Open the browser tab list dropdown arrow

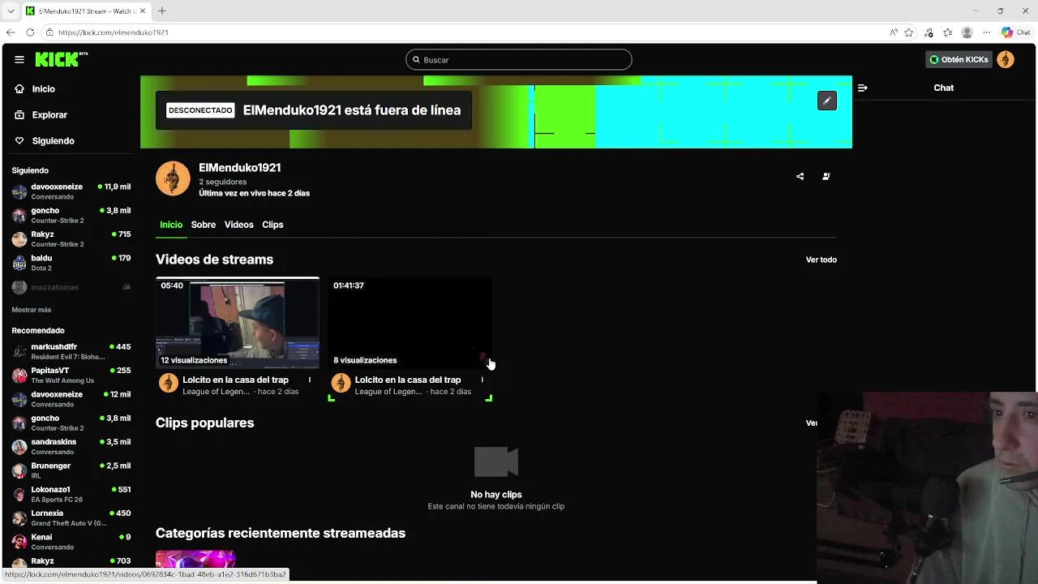[x=11, y=11]
